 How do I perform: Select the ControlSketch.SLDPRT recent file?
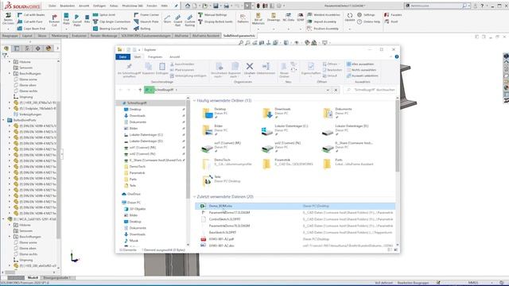[295, 219]
